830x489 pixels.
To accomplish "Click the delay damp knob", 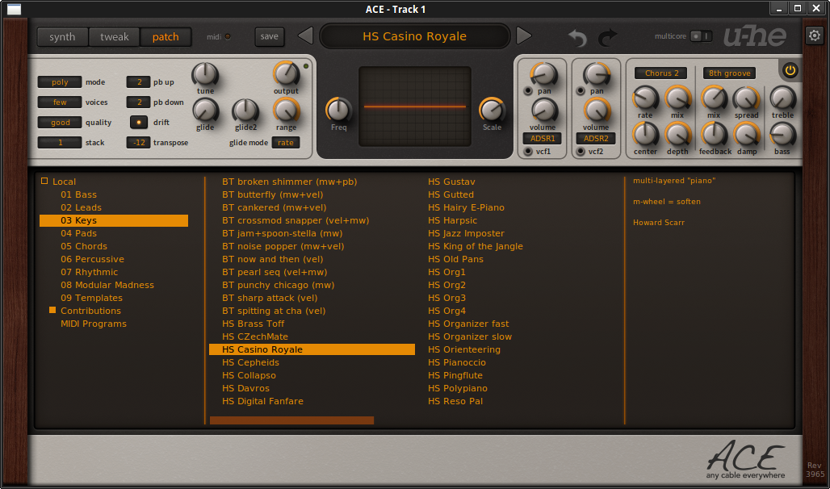I will click(746, 135).
